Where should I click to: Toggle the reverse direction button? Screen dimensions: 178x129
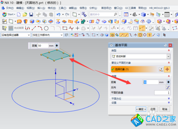point(168,88)
